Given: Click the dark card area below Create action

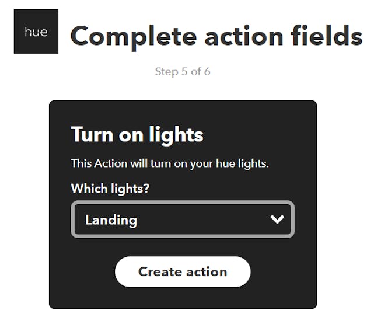Looking at the screenshot, I should (x=183, y=297).
